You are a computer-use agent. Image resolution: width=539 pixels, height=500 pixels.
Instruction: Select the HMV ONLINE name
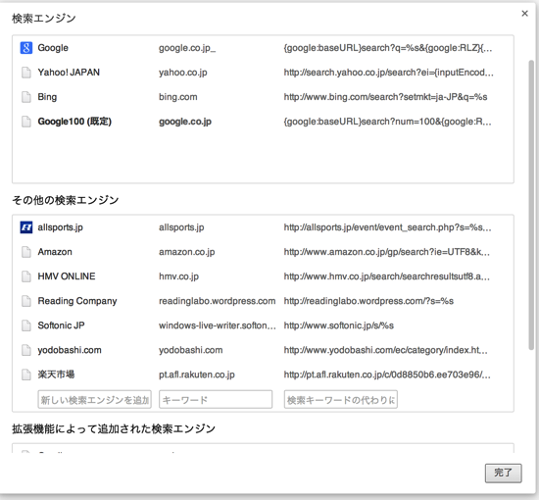point(67,276)
